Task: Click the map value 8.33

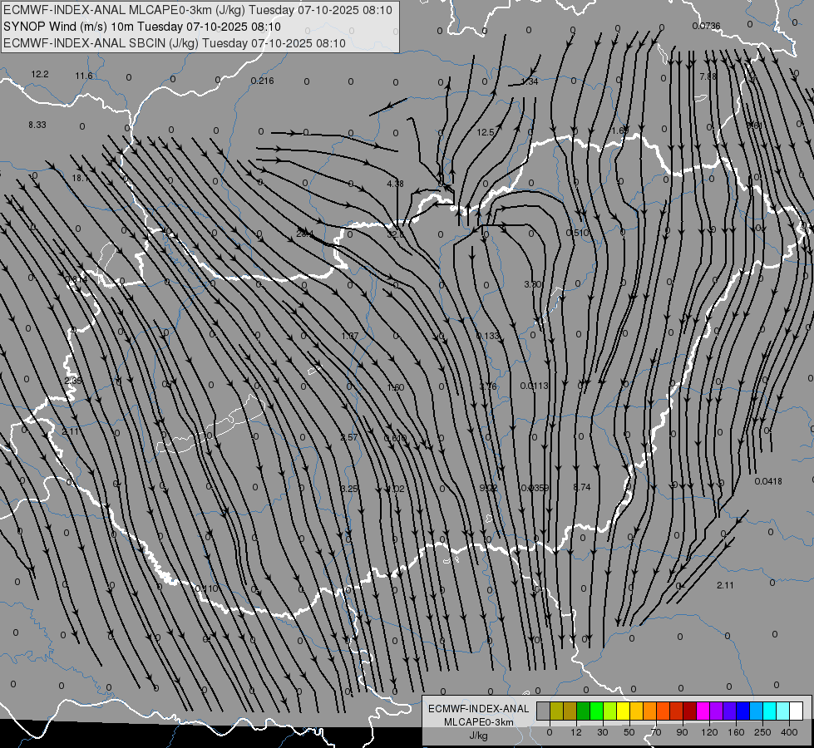Action: point(37,125)
